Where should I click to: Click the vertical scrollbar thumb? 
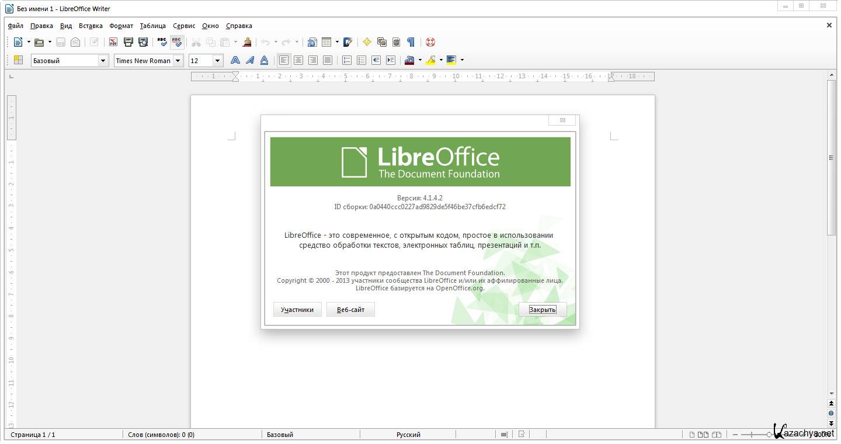point(831,158)
